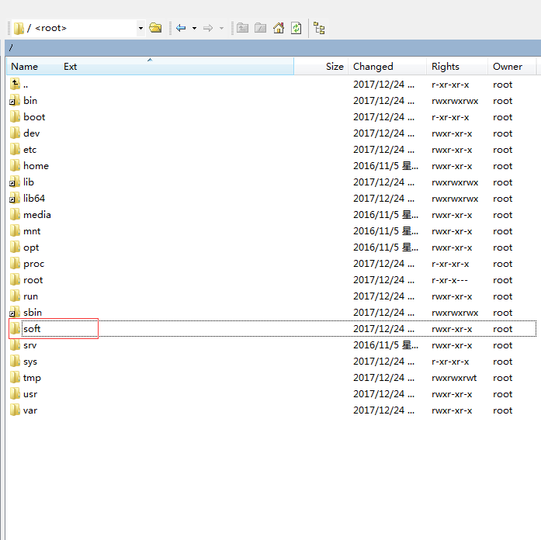This screenshot has height=540, width=541.
Task: Toggle the directory tree view icon
Action: coord(319,28)
